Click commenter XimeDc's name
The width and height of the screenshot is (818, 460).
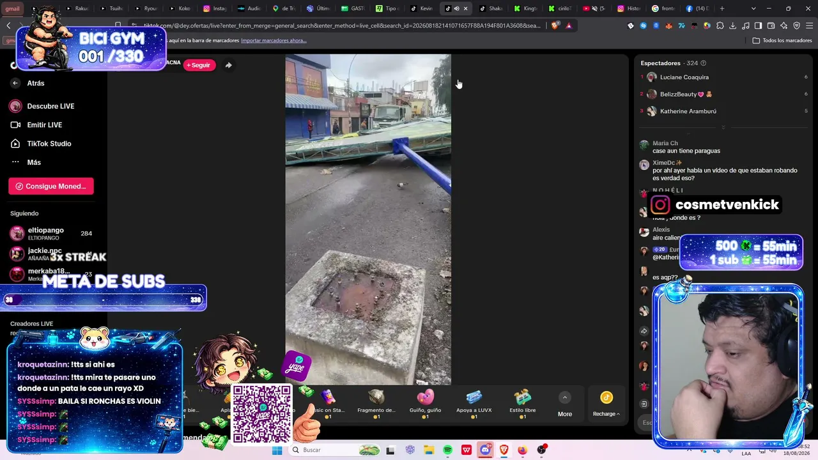click(x=667, y=163)
